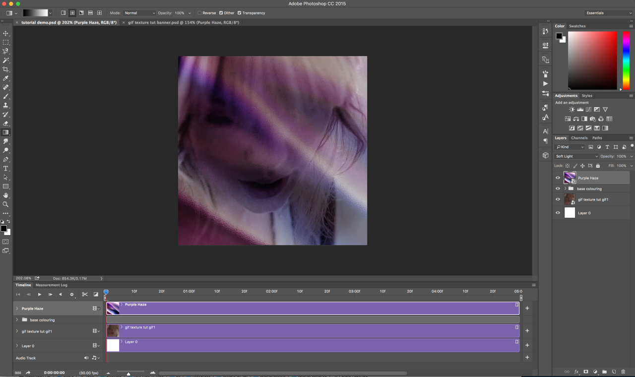Expand the Purple Haze timeline track
Screen dimensions: 635x377
(x=17, y=309)
